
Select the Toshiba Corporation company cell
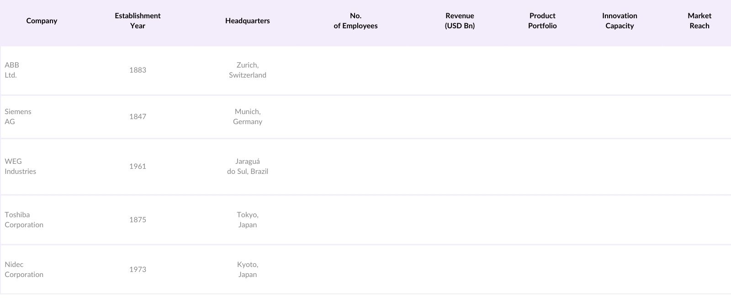pyautogui.click(x=24, y=220)
